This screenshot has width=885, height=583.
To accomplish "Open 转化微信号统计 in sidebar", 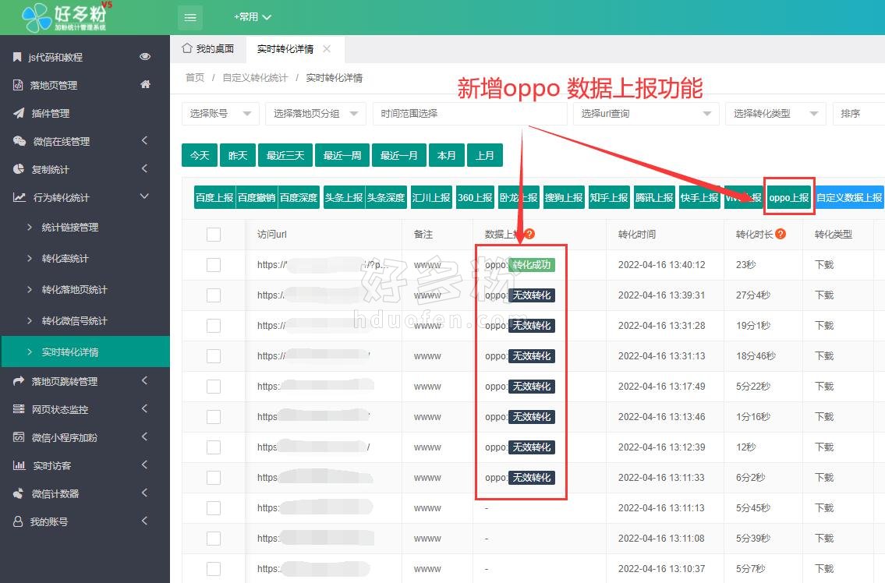I will (x=75, y=320).
